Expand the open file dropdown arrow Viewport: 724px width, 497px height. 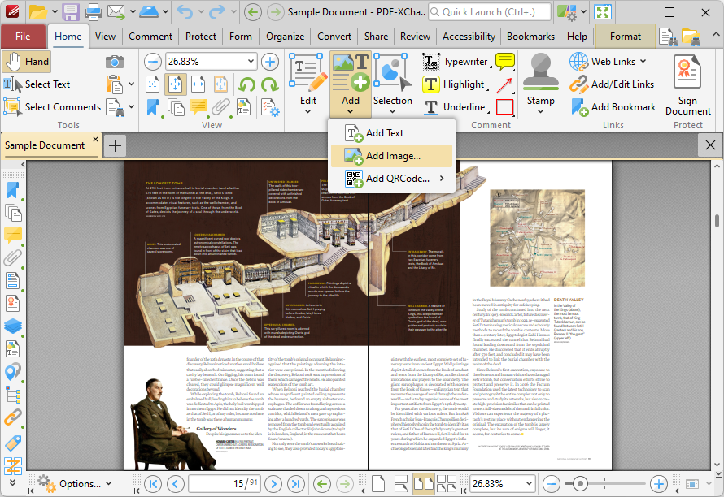(x=55, y=12)
